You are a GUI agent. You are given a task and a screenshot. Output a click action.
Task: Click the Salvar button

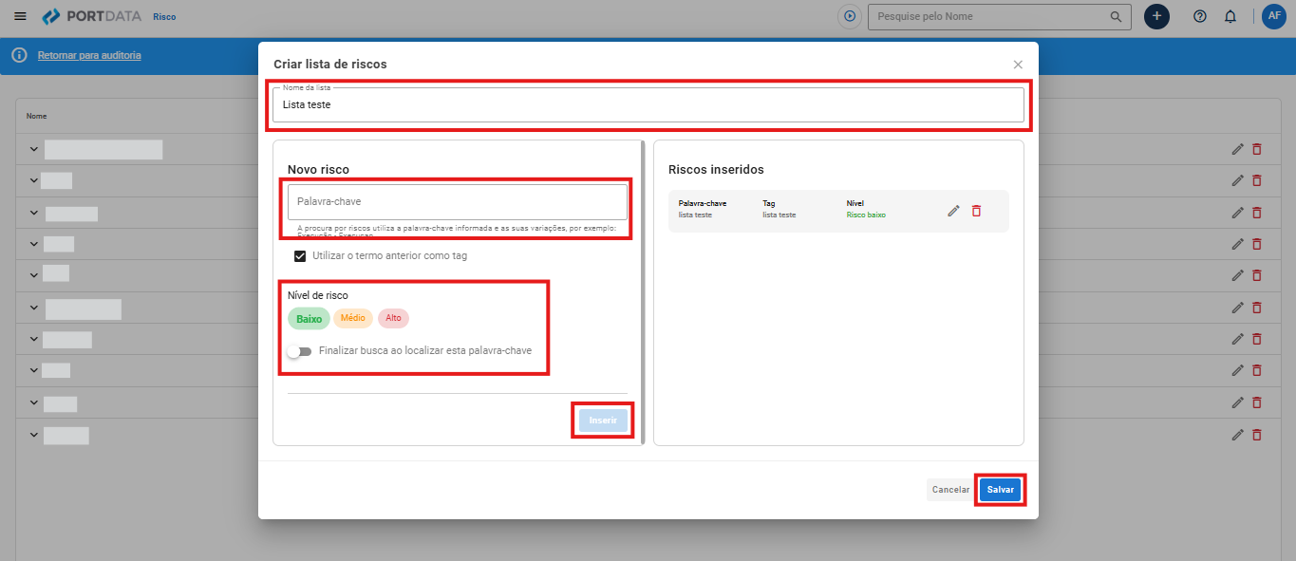coord(1000,490)
